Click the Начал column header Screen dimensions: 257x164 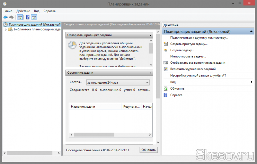click(147, 106)
